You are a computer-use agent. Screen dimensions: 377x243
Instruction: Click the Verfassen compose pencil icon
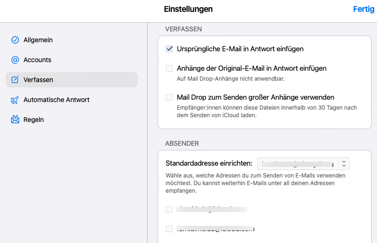15,80
